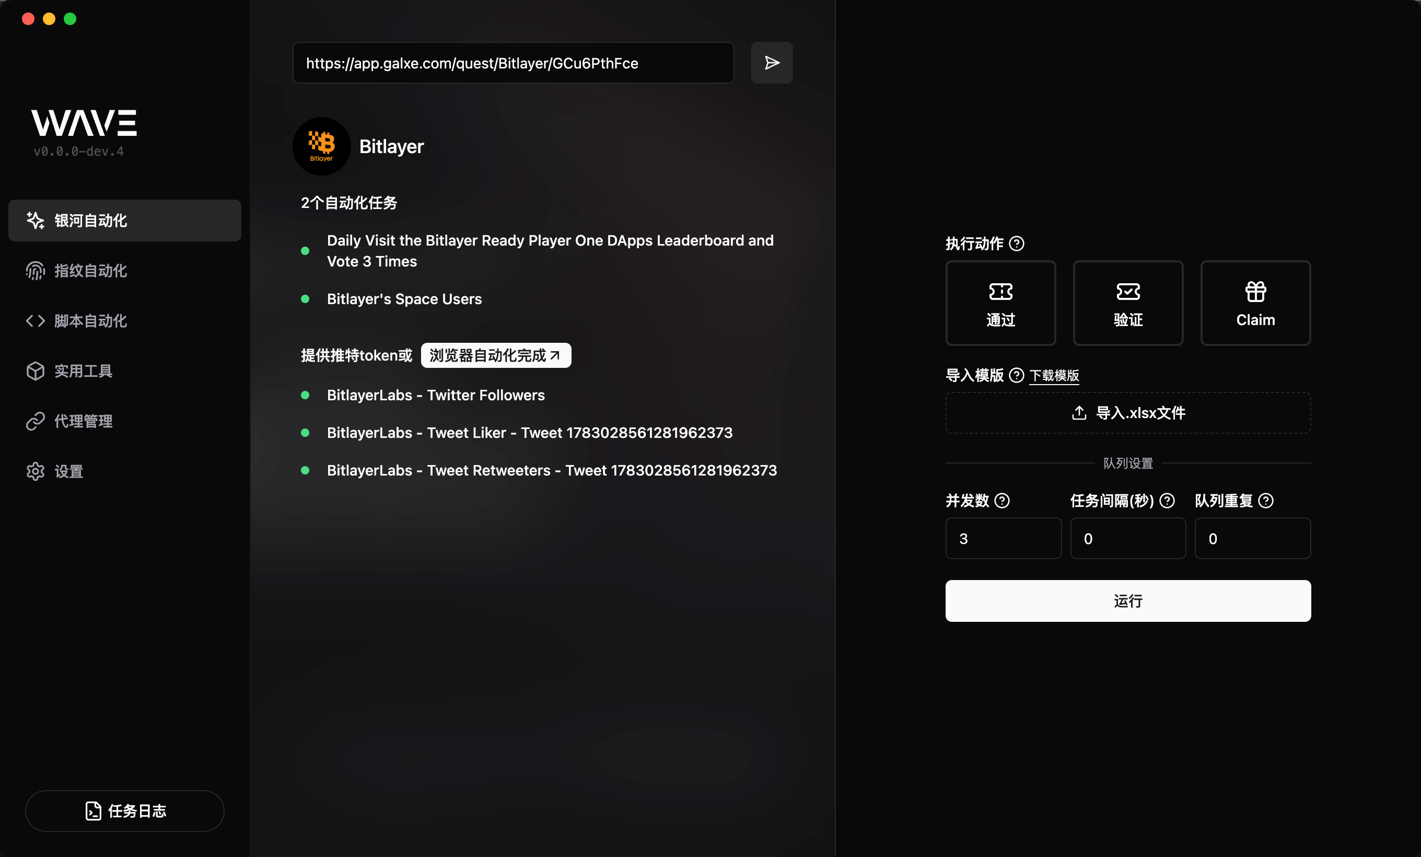Click the Galxe quest URL input field
1421x857 pixels.
(513, 63)
